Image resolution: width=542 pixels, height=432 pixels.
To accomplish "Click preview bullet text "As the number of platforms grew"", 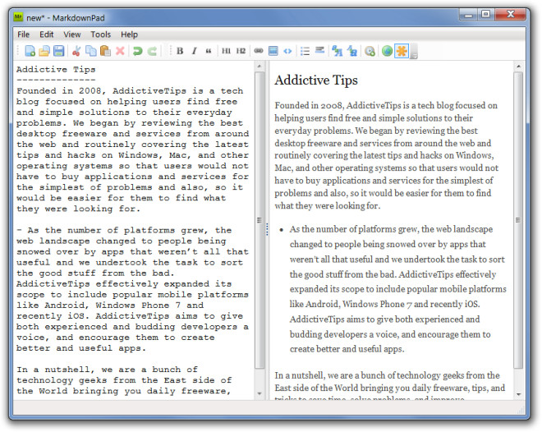I will click(x=352, y=229).
